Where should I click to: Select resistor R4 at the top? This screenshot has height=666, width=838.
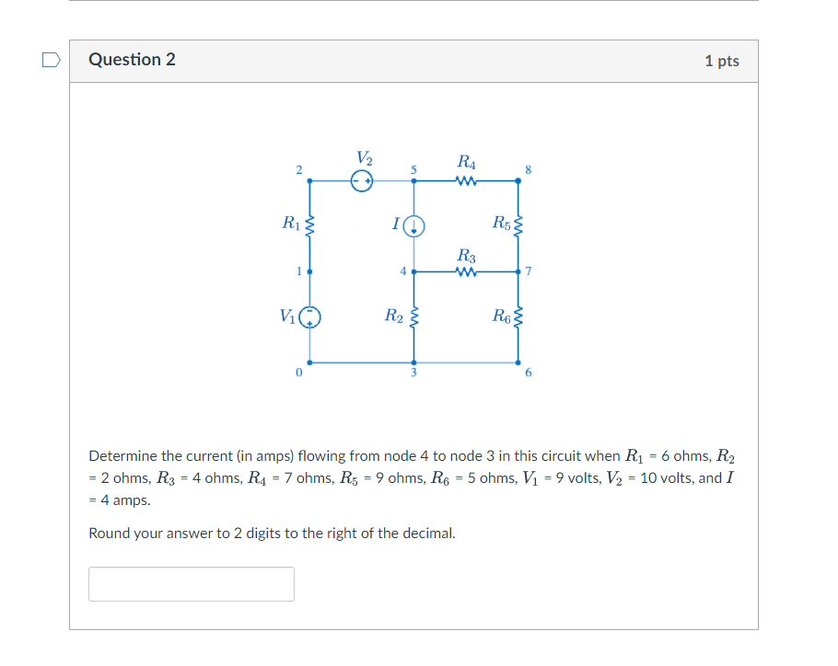[464, 181]
